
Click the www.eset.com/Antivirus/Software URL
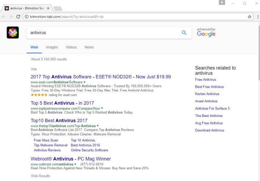coord(56,82)
